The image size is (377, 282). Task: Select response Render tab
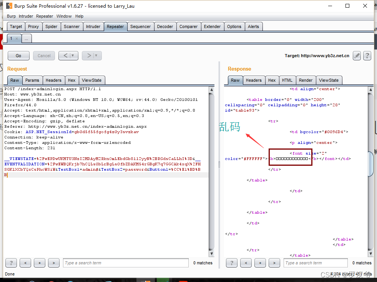(x=306, y=81)
